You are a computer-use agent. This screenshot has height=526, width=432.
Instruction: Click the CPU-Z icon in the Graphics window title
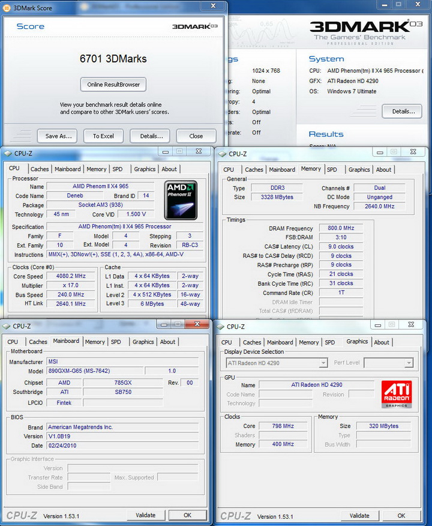[221, 327]
